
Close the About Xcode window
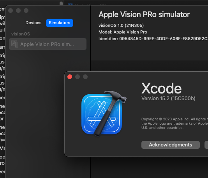pyautogui.click(x=70, y=77)
